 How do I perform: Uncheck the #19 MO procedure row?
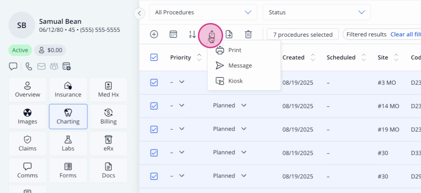pyautogui.click(x=154, y=129)
